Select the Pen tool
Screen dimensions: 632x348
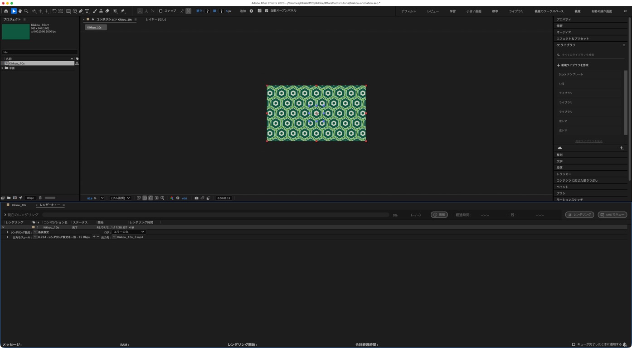point(81,11)
